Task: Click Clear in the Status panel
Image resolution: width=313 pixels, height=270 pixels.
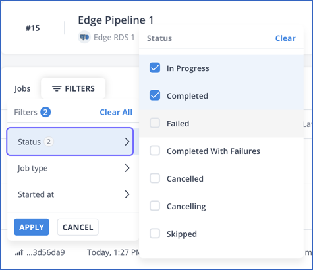Action: point(285,38)
